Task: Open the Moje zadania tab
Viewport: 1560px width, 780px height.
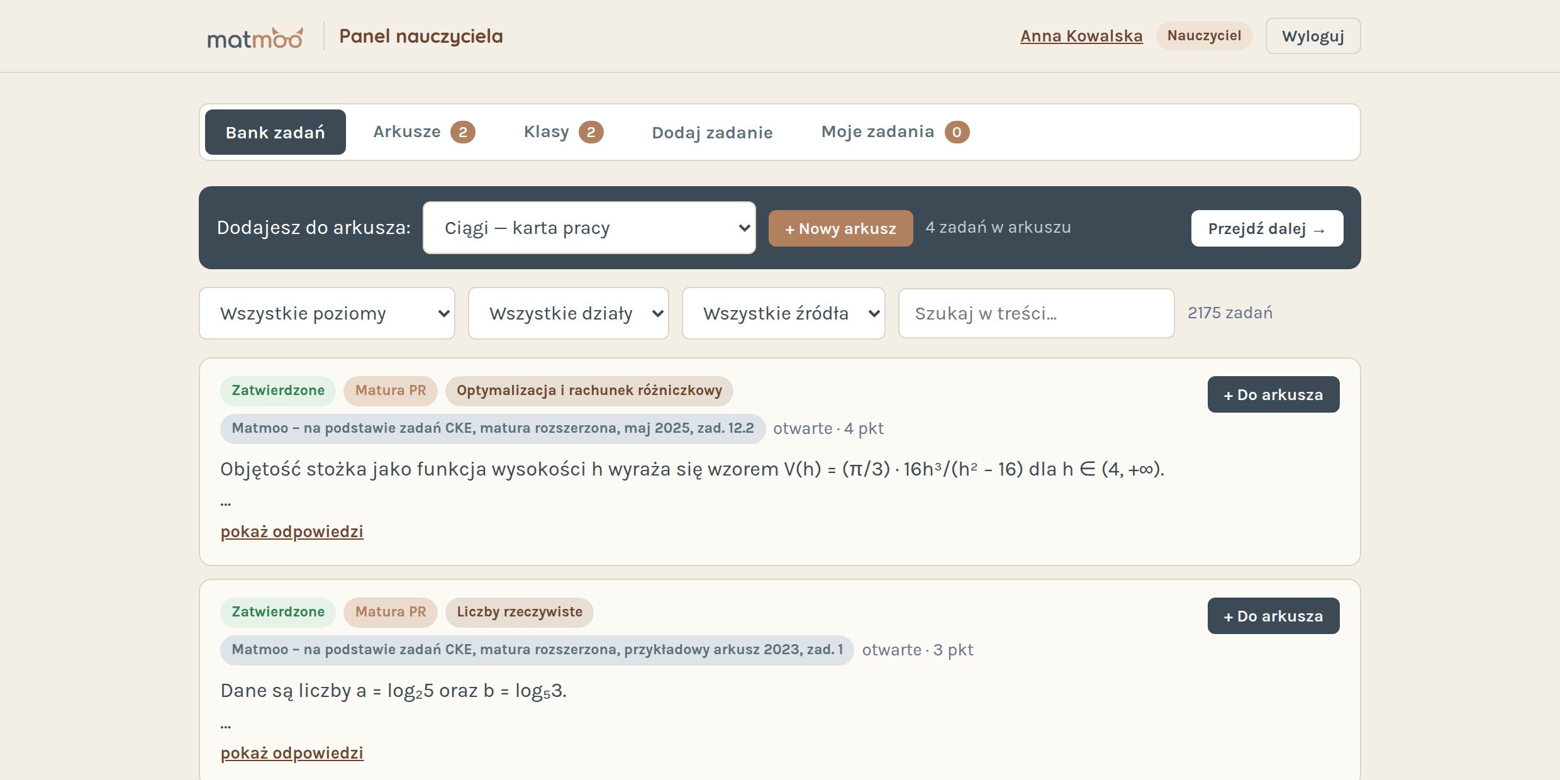Action: pos(894,132)
